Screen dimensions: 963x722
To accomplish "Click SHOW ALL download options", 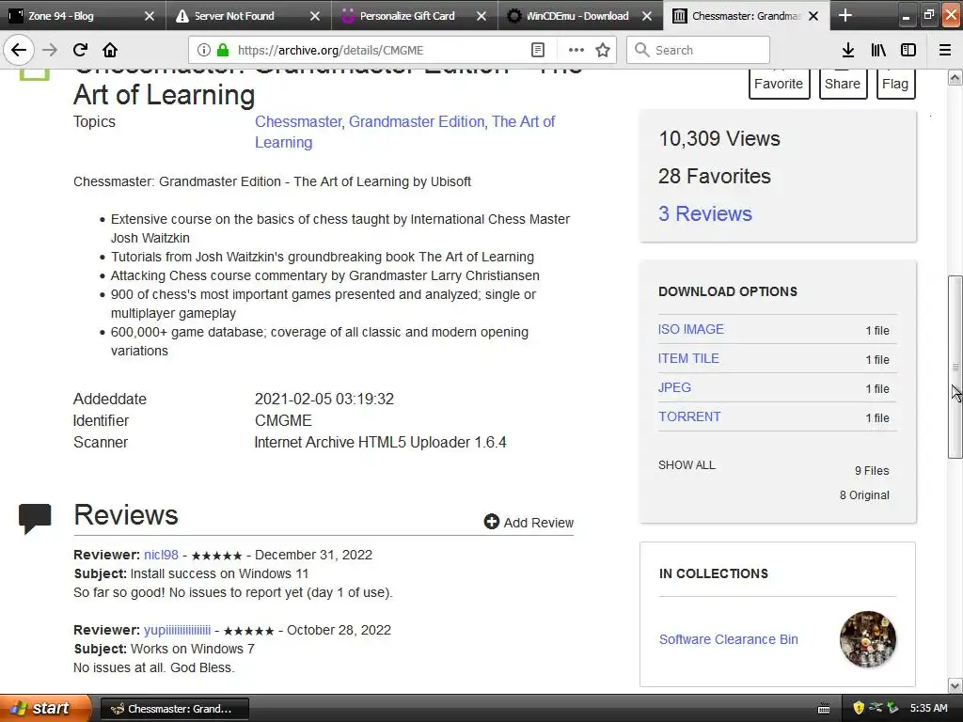I will 687,464.
